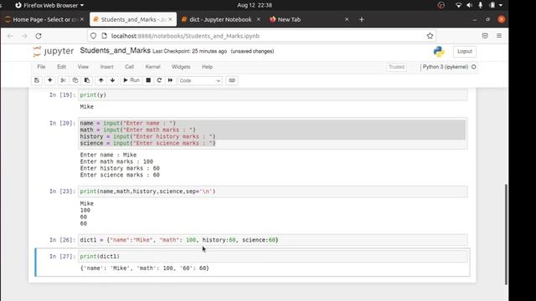Bookmark this page with star icon
Image resolution: width=536 pixels, height=301 pixels.
(430, 36)
